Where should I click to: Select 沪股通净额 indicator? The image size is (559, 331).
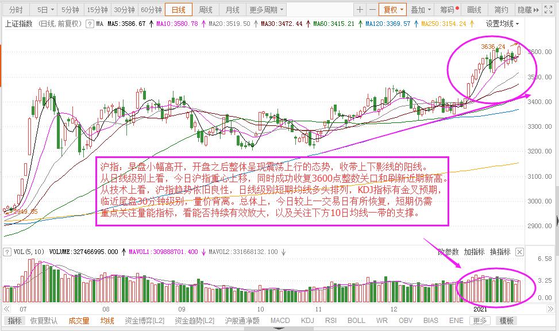pos(242,321)
